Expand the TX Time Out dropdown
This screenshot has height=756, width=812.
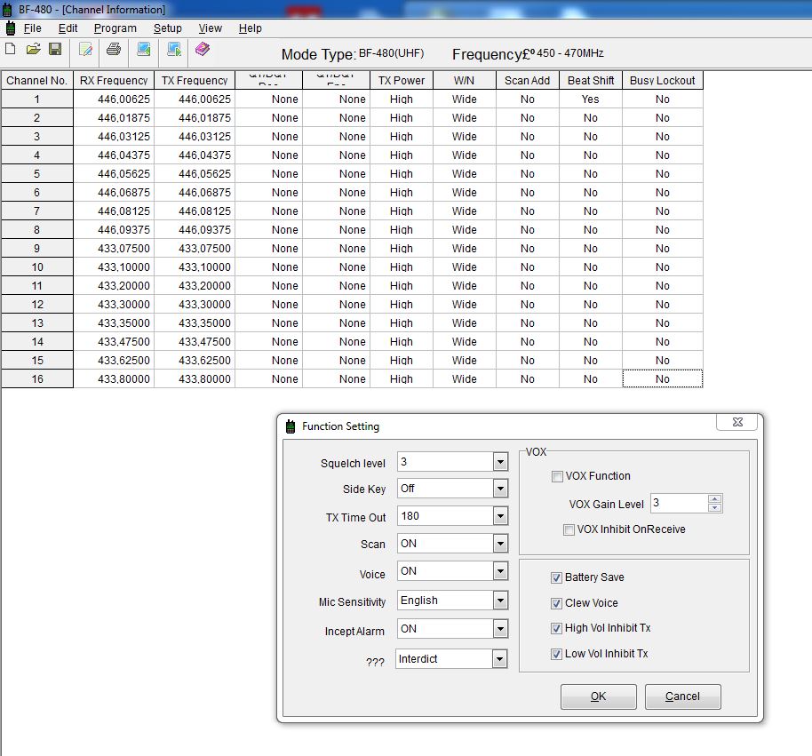coord(500,516)
